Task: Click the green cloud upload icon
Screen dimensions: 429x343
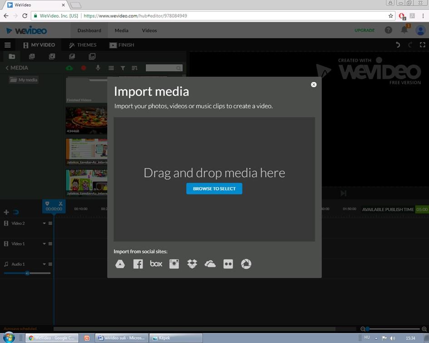Action: tap(69, 68)
